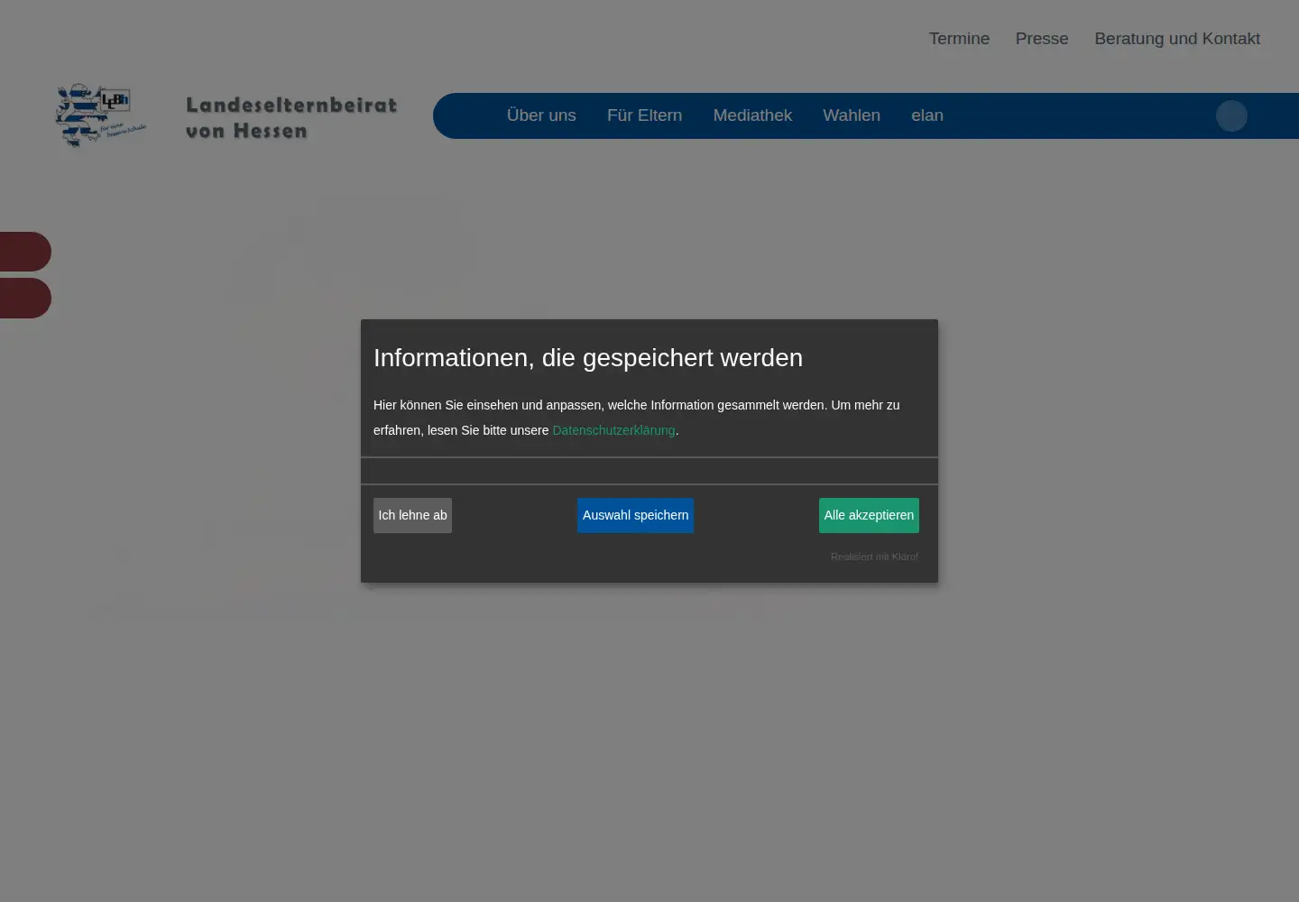Go to the Mediathek menu item
Image resolution: width=1299 pixels, height=902 pixels.
coord(752,115)
